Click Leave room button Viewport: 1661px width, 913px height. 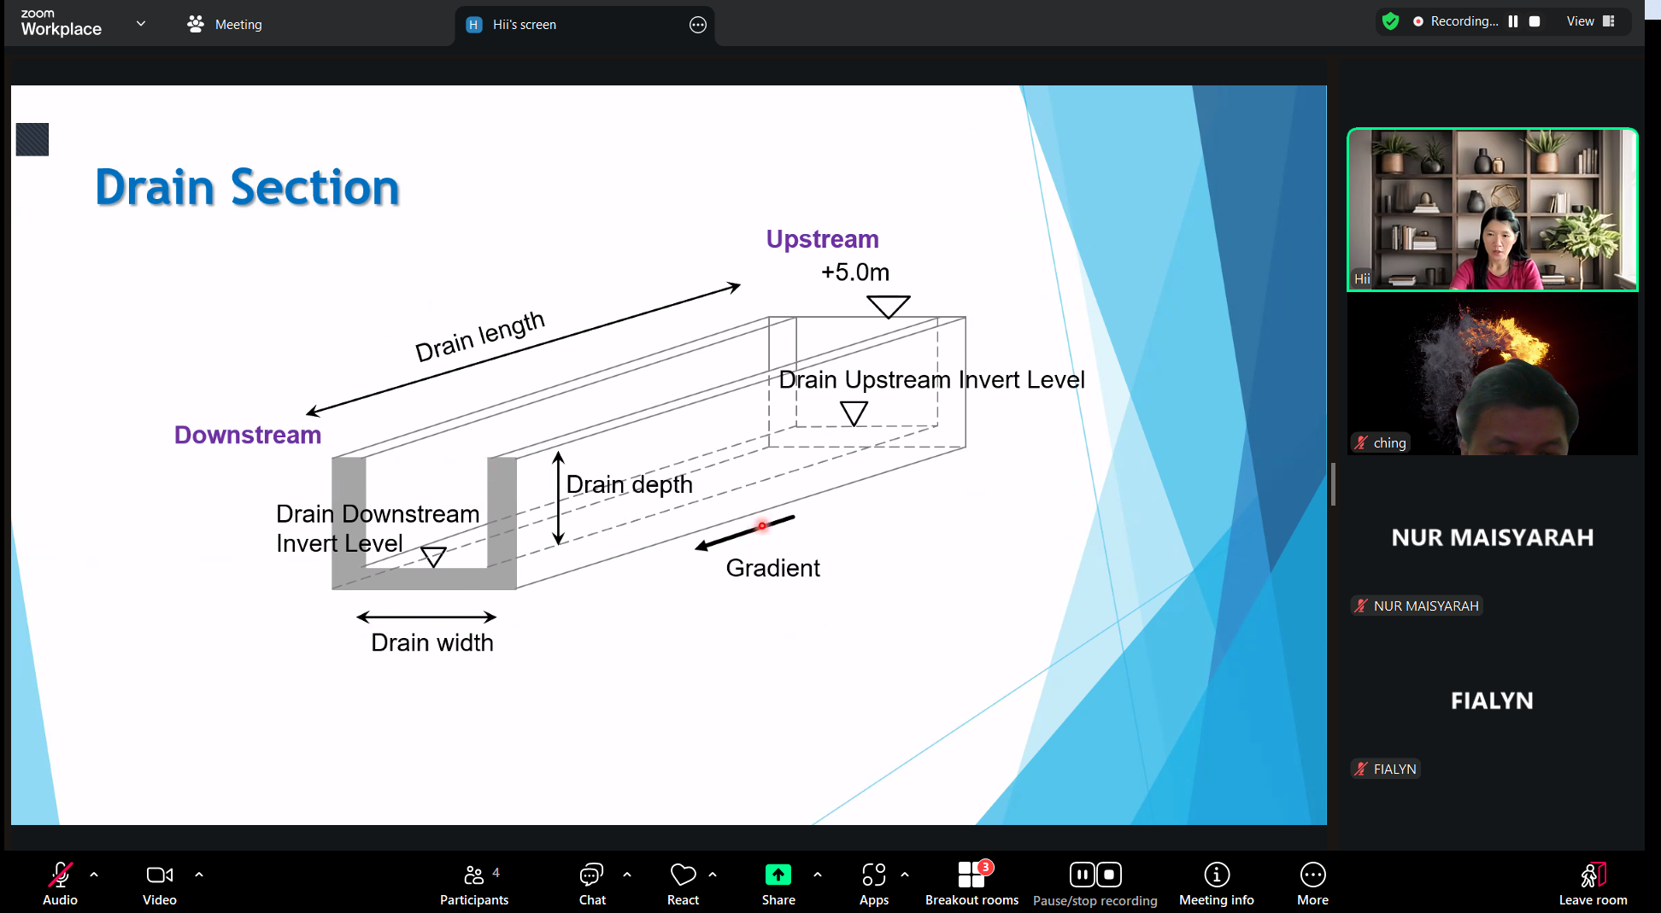(x=1593, y=882)
